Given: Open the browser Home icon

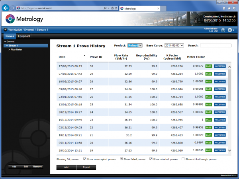Looking at the screenshot, I should click(x=224, y=8).
